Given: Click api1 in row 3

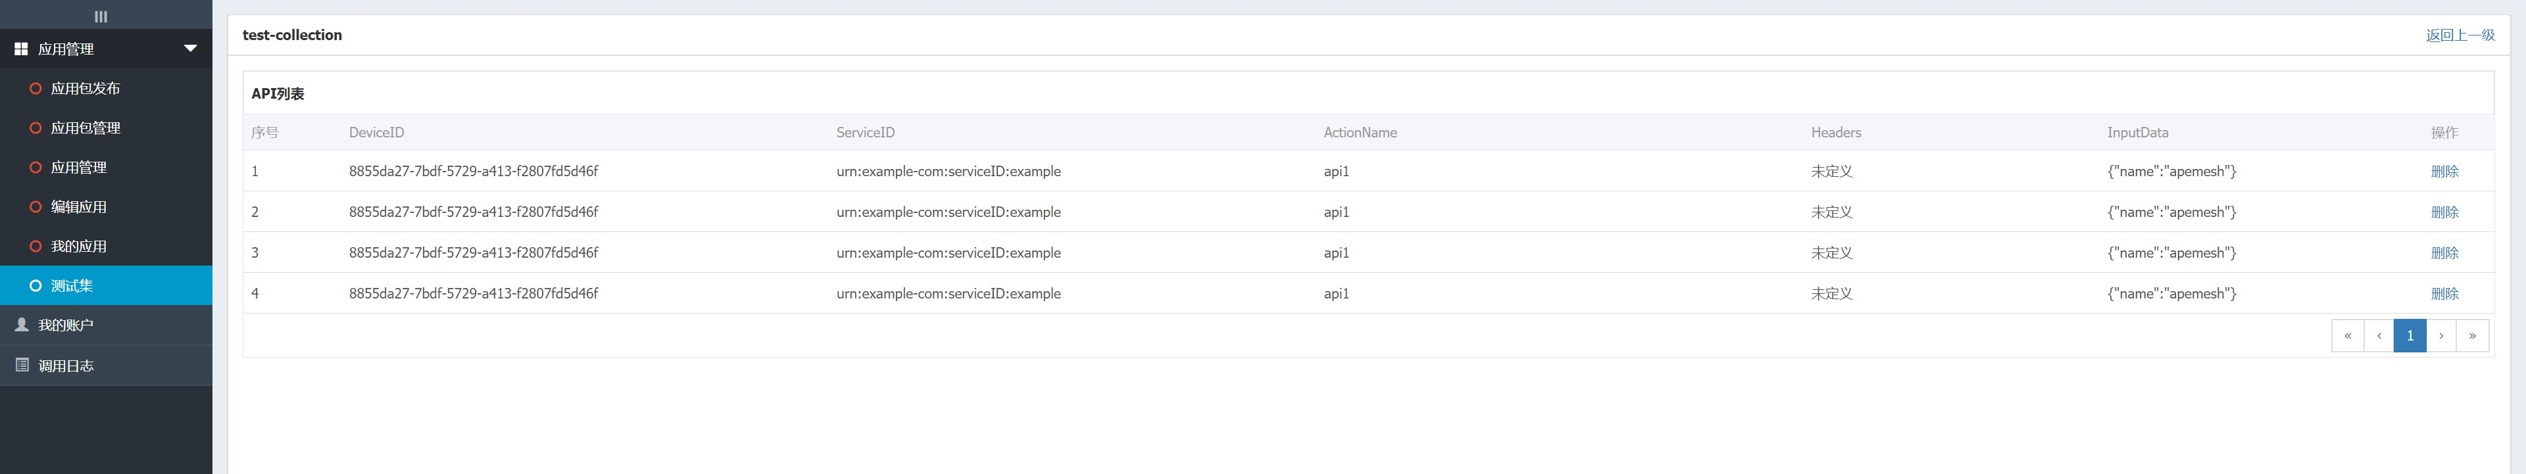Looking at the screenshot, I should 1337,252.
